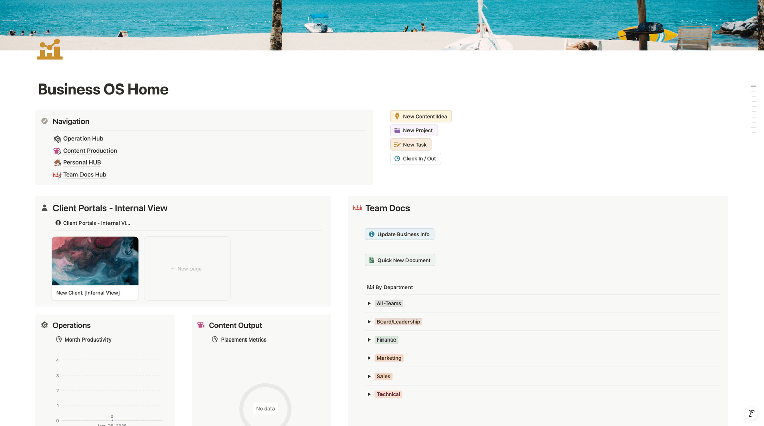
Task: Click the Operation Hub gear icon
Action: click(x=57, y=139)
